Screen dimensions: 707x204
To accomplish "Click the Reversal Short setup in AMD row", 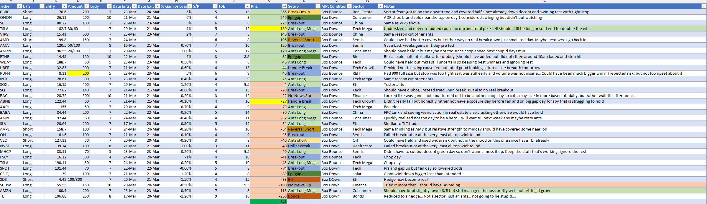I will click(x=304, y=40).
